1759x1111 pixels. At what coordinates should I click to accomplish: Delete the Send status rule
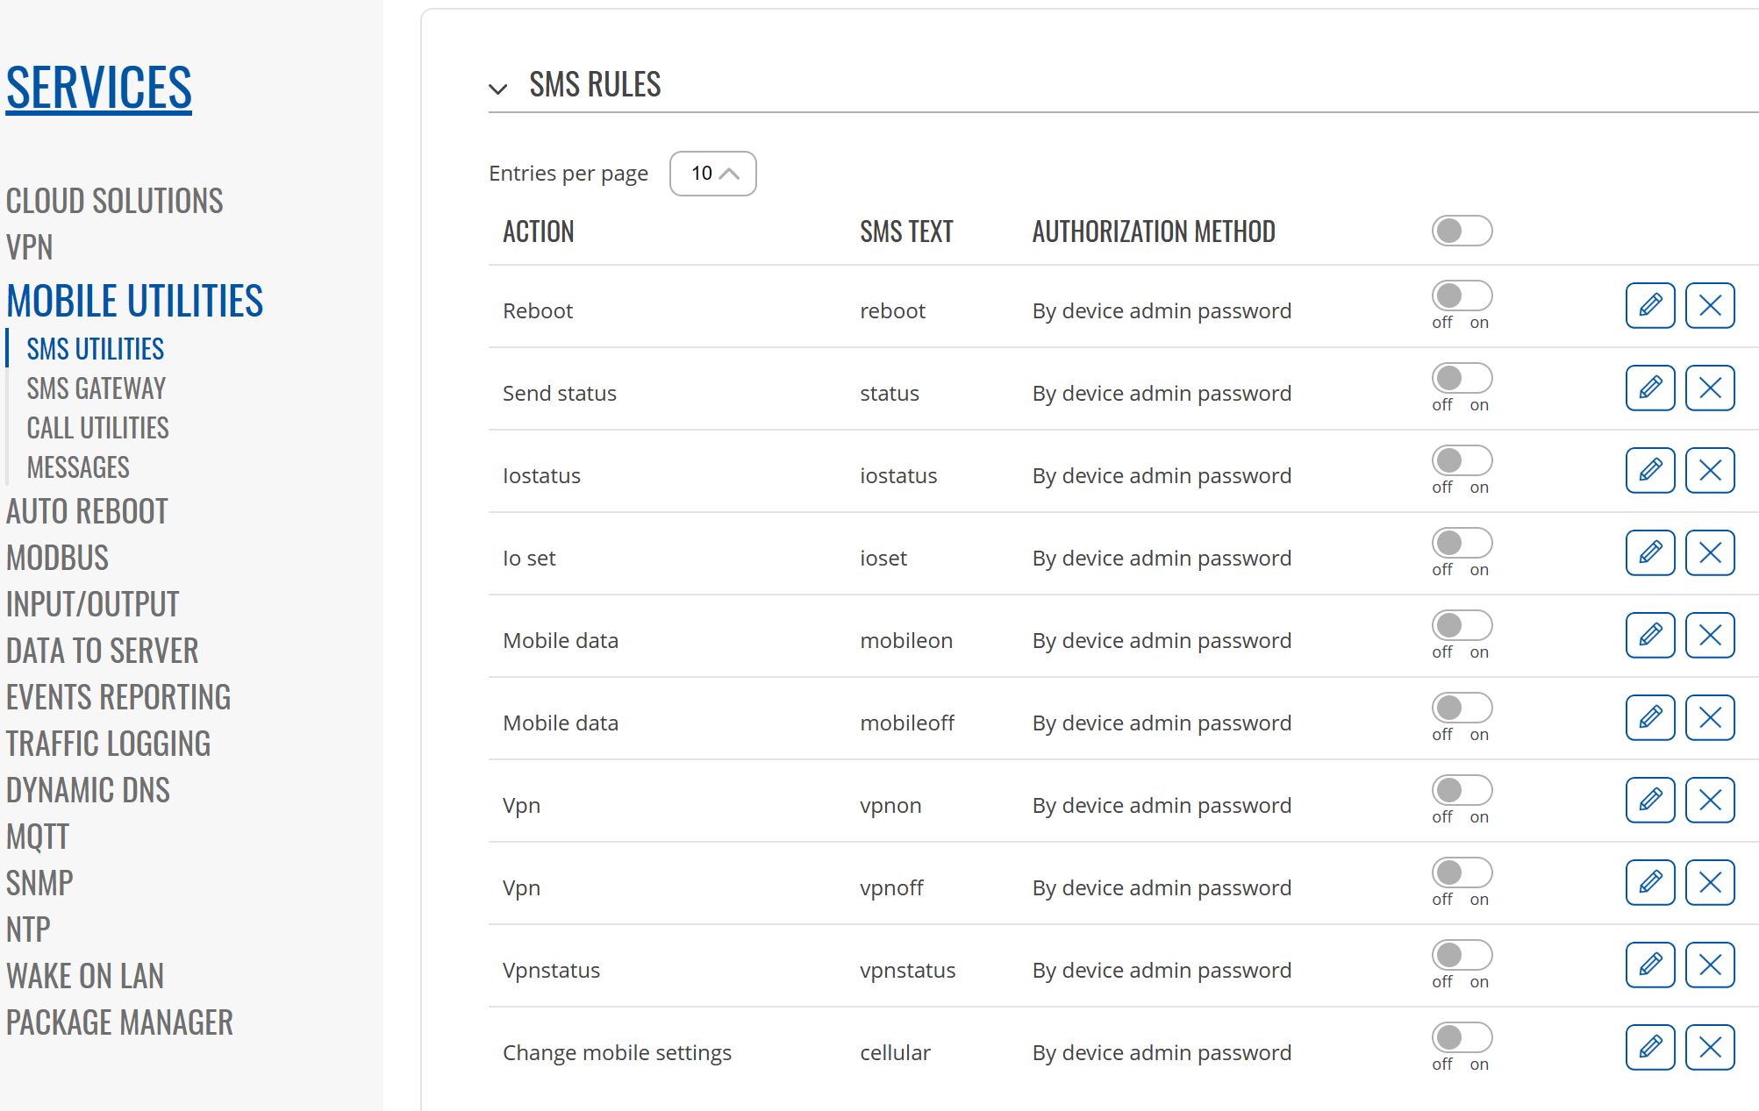coord(1709,388)
